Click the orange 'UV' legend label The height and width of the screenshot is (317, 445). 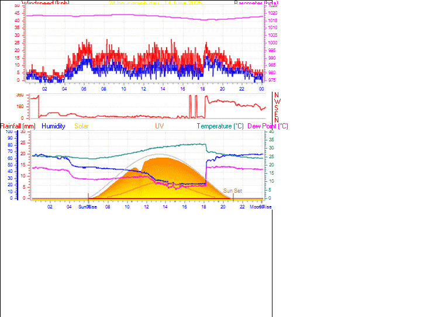(x=159, y=126)
